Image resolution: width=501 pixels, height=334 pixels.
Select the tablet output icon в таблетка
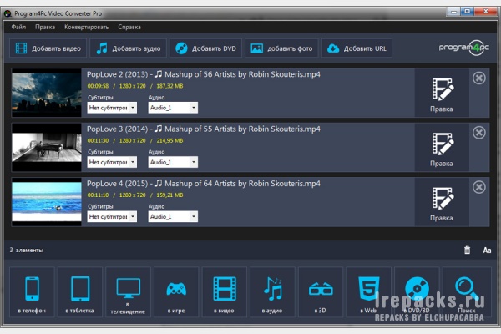pyautogui.click(x=80, y=291)
